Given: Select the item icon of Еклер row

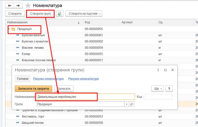Looking at the screenshot, I should pos(18,54).
